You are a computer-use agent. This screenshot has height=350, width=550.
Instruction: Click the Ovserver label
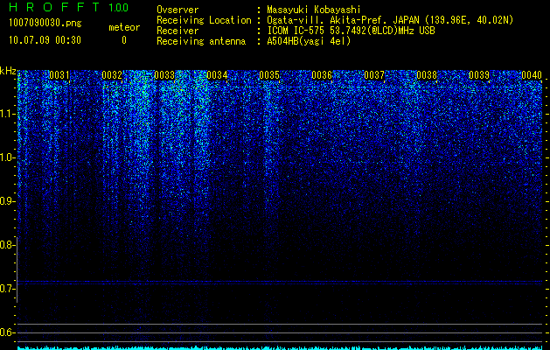pos(178,10)
